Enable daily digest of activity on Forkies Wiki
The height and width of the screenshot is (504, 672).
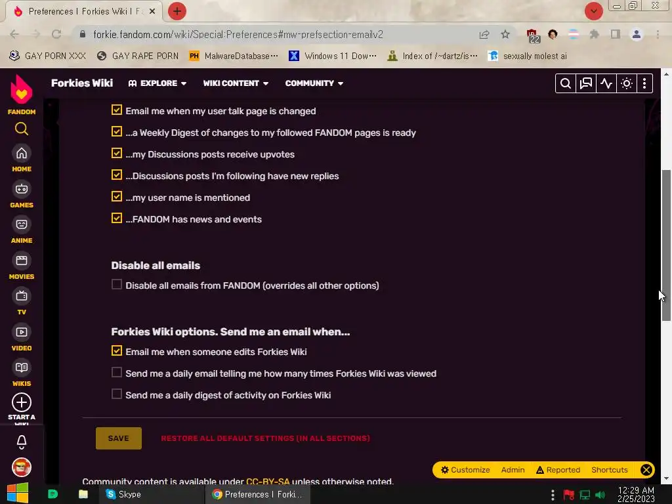[117, 394]
